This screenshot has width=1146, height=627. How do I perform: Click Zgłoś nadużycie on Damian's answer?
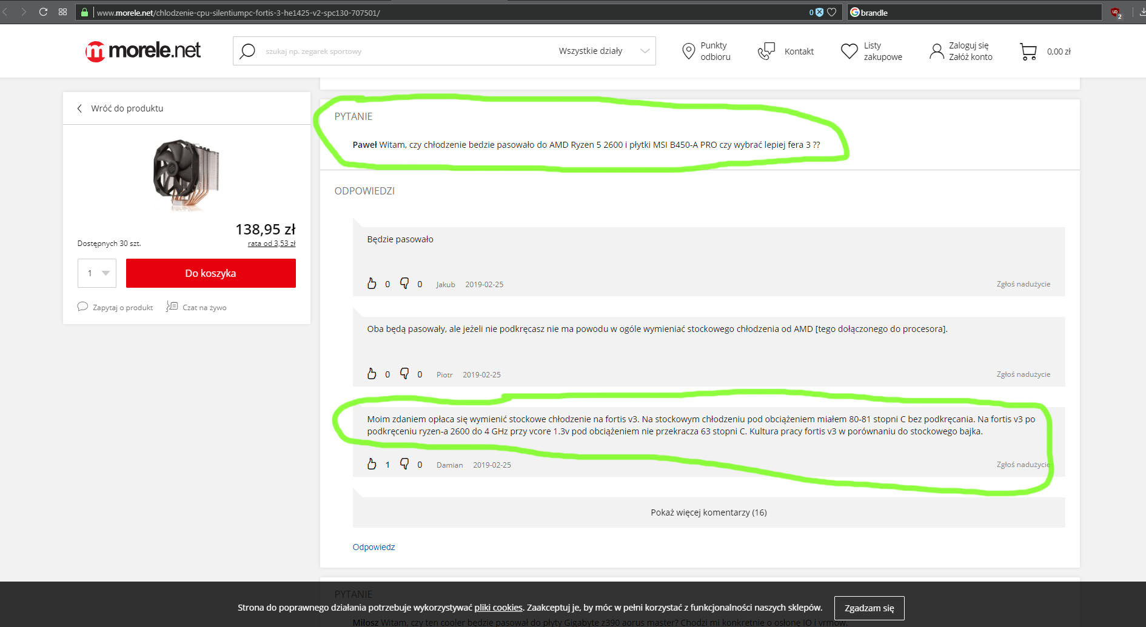[x=1024, y=465]
